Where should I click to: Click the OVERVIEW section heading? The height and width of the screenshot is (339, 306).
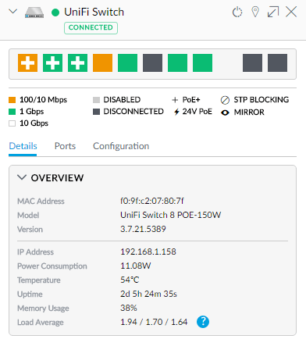click(x=58, y=178)
